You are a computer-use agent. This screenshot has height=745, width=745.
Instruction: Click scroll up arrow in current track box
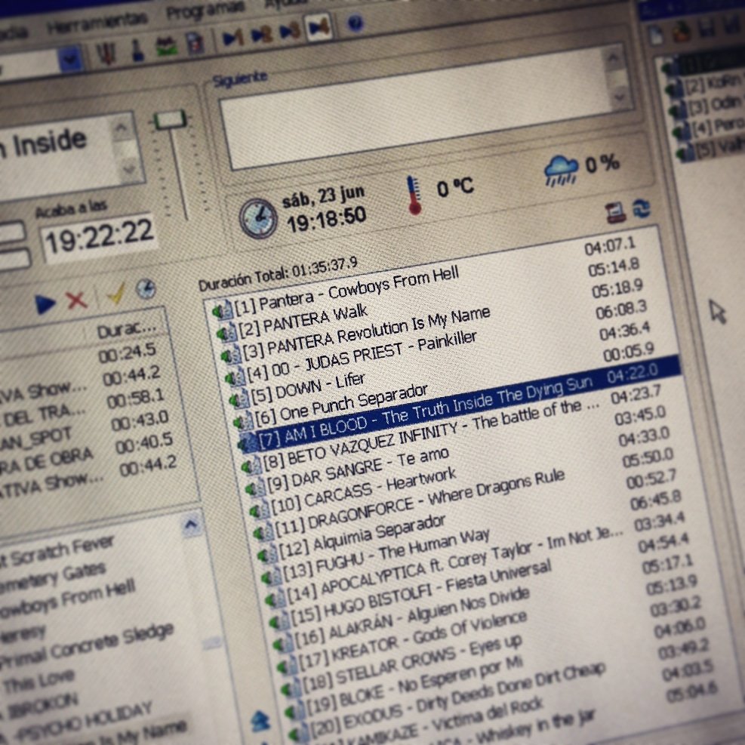tap(122, 128)
